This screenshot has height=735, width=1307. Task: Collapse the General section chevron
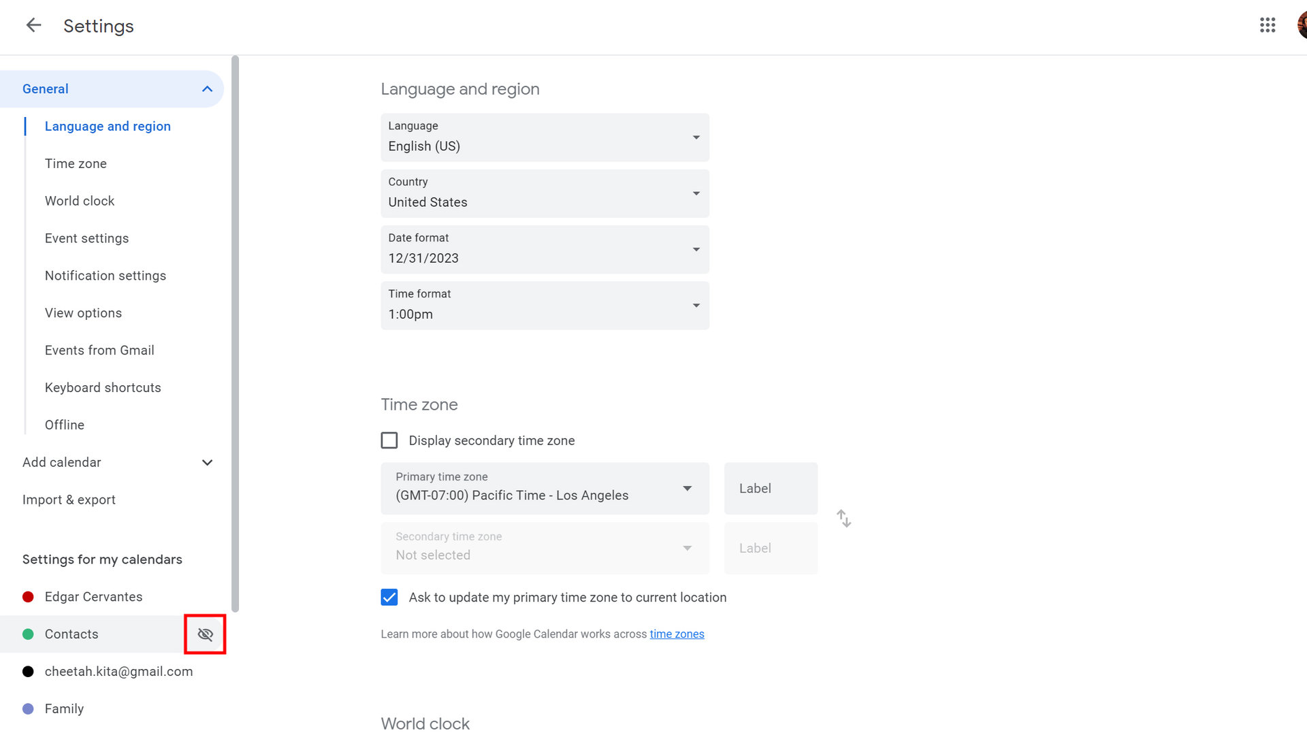207,89
